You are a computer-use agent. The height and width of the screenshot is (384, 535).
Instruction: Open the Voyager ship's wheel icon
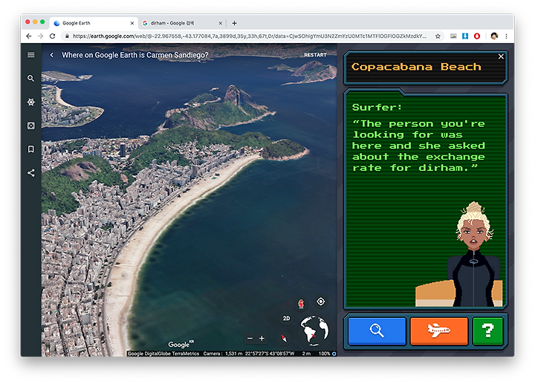coord(30,102)
